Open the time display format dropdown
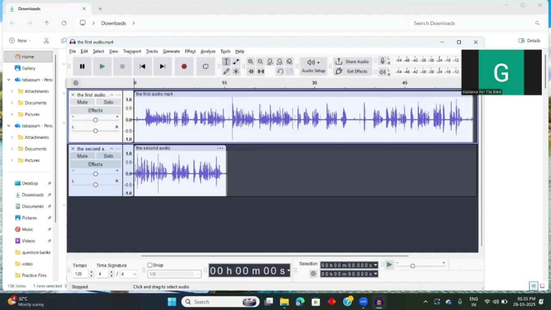Screen dimensions: 551x310 (288, 271)
